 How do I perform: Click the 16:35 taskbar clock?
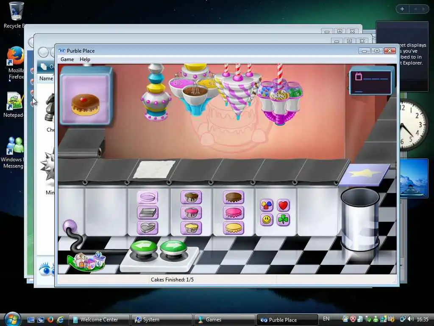point(423,319)
